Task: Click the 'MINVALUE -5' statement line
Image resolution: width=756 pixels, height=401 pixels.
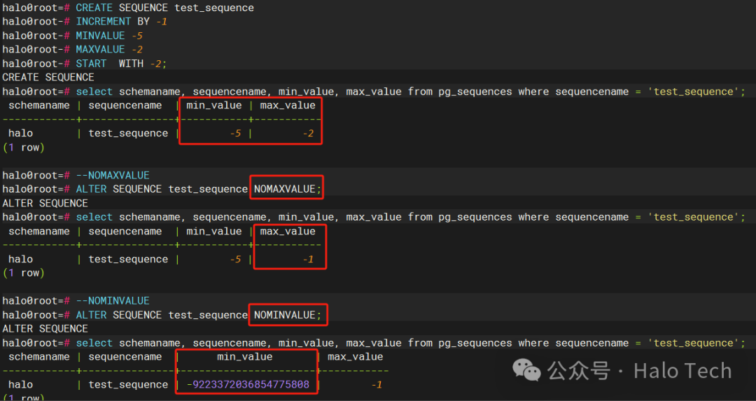Action: click(x=109, y=36)
